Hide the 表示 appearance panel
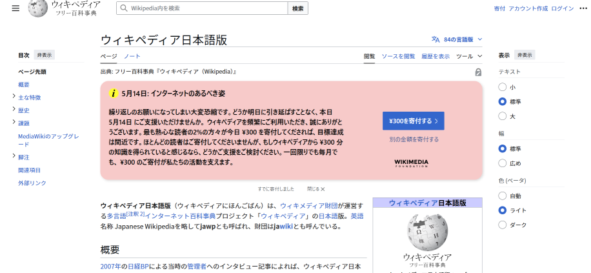This screenshot has height=273, width=591. pos(525,55)
